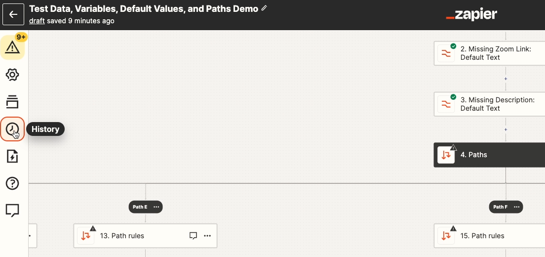Screen dimensions: 545x257
Task: Add comment on step 13 Path rules
Action: [x=194, y=236]
